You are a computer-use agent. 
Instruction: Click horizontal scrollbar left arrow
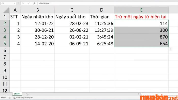[142, 94]
